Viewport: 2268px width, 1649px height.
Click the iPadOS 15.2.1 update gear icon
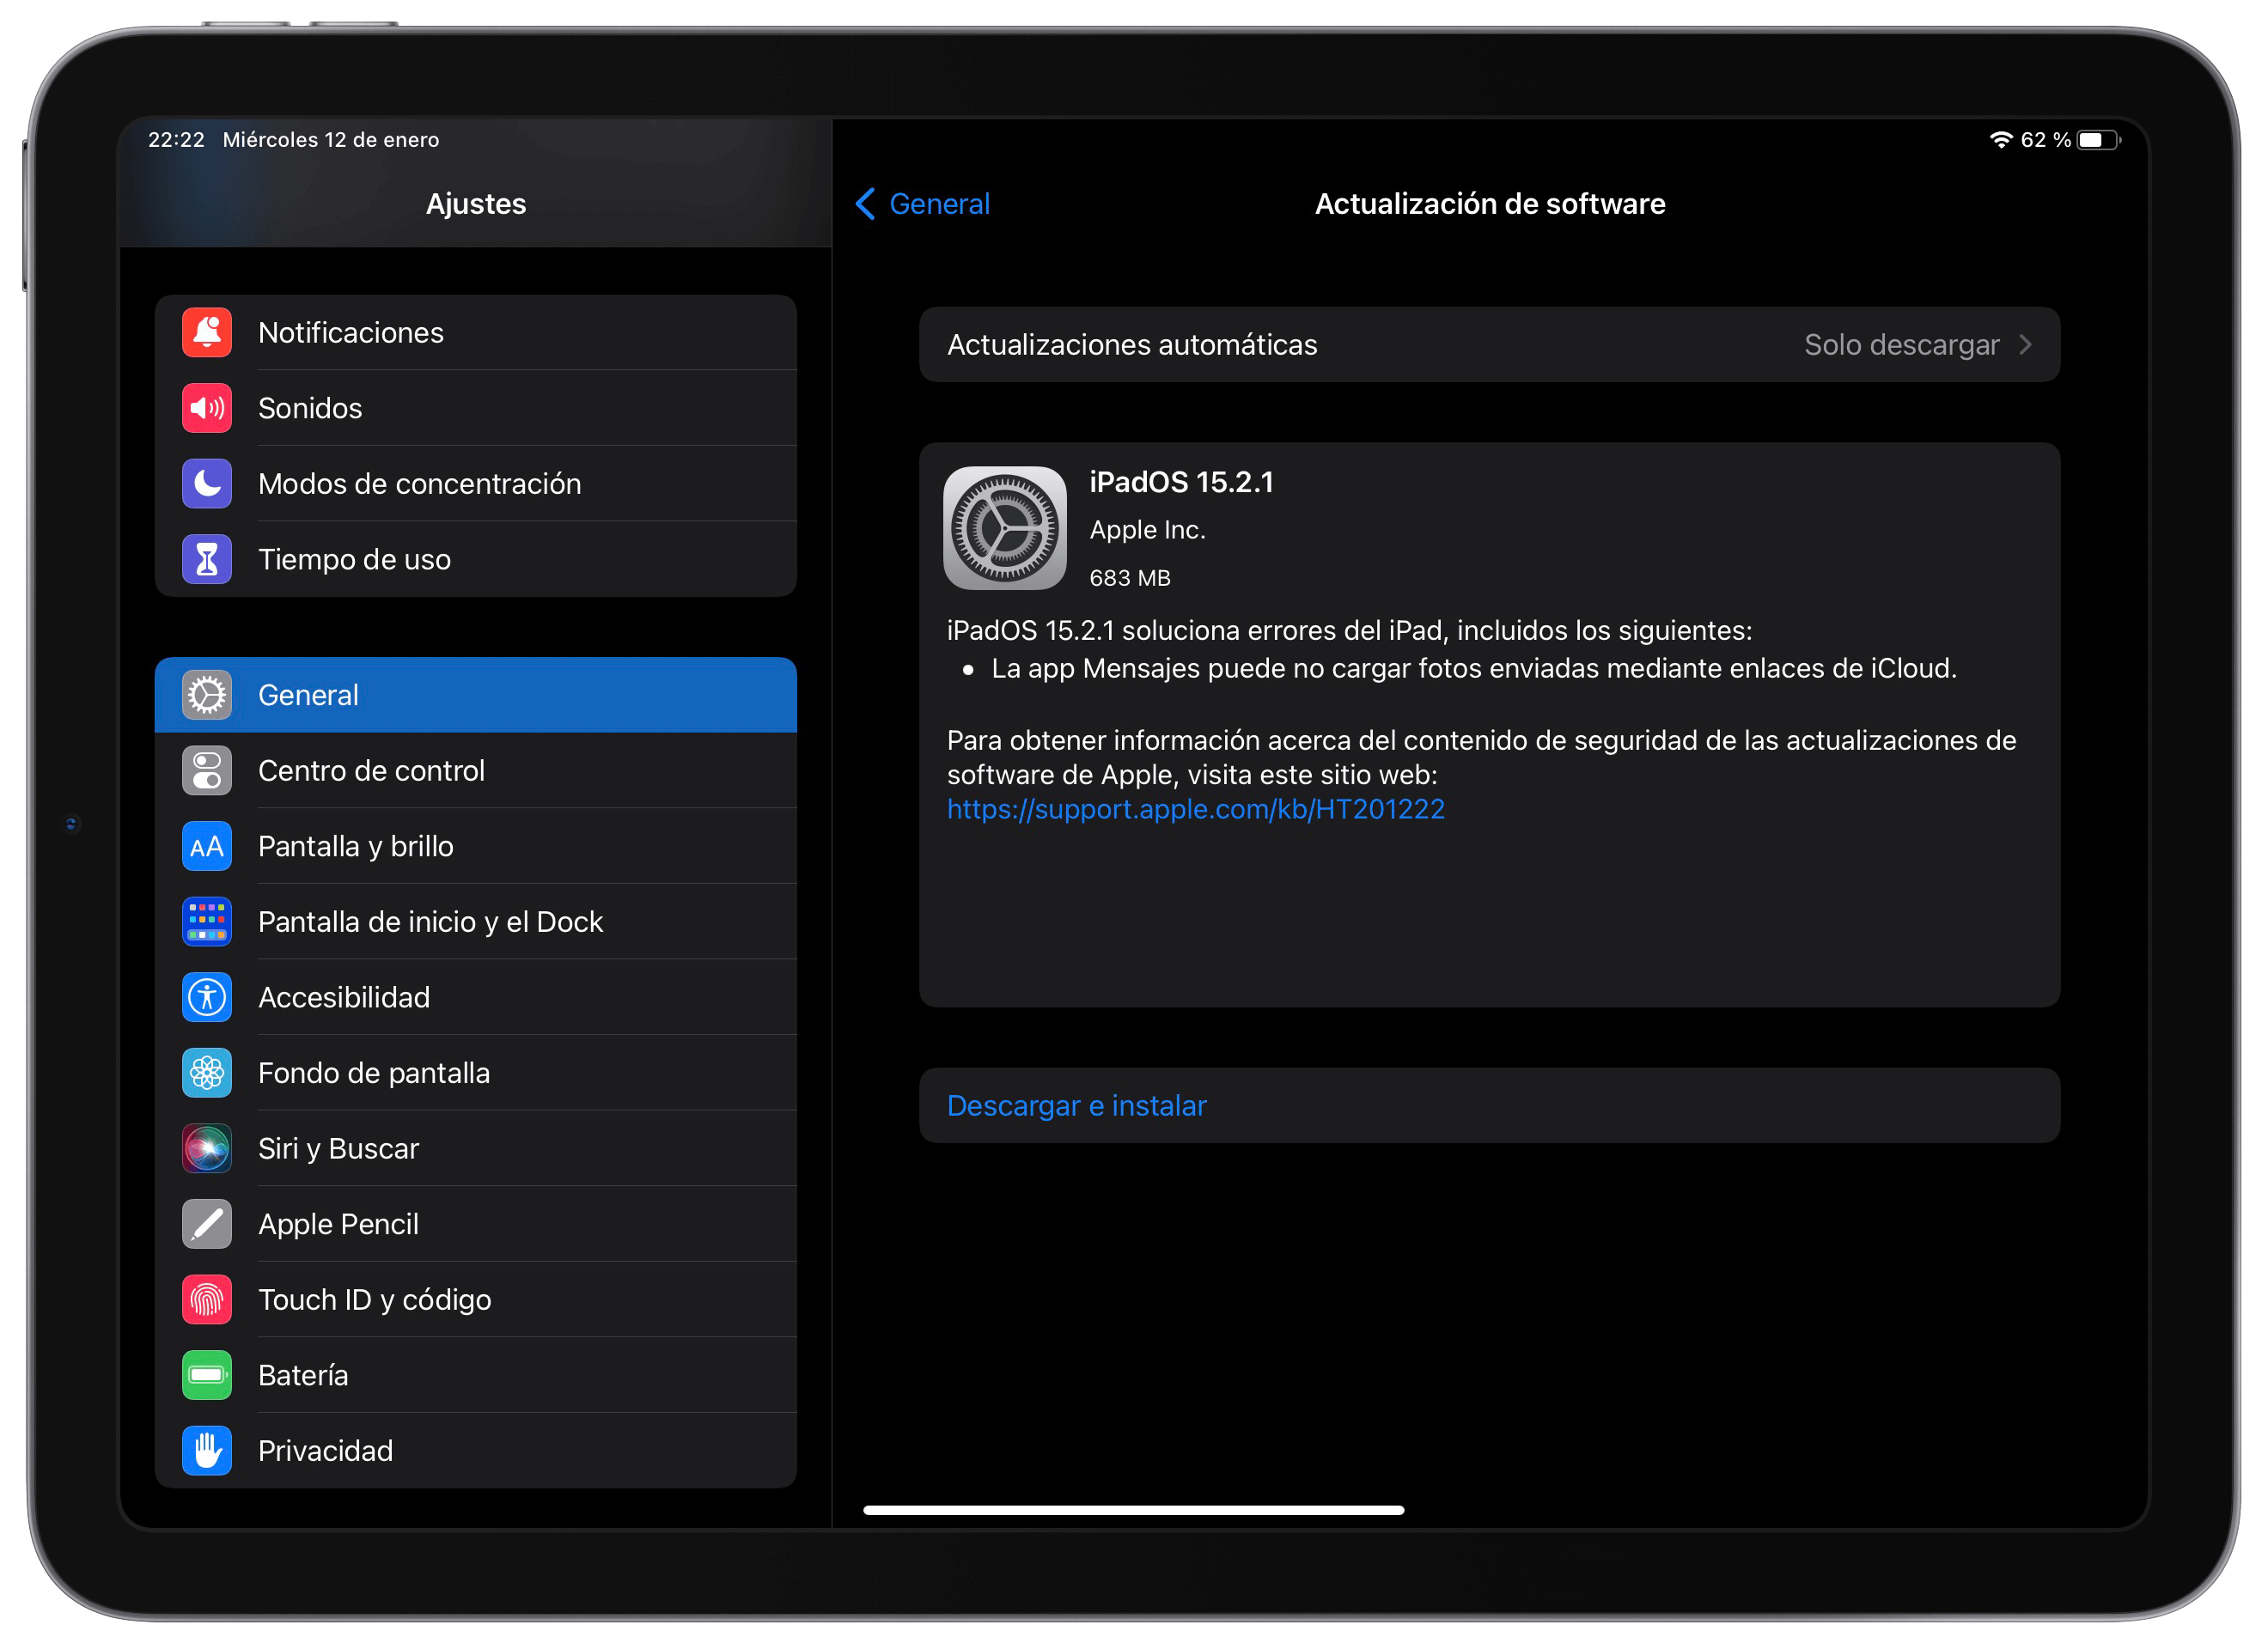(1004, 527)
